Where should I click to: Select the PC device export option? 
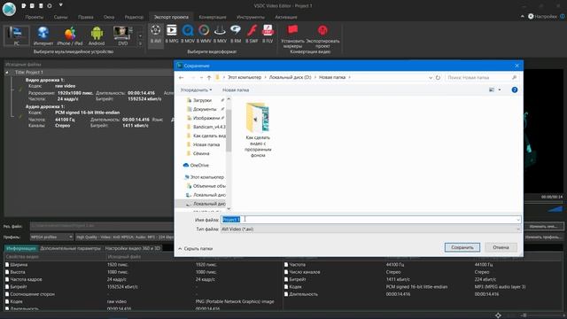pyautogui.click(x=16, y=35)
